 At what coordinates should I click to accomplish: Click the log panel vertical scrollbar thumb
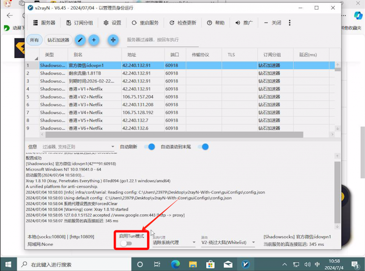[337, 192]
